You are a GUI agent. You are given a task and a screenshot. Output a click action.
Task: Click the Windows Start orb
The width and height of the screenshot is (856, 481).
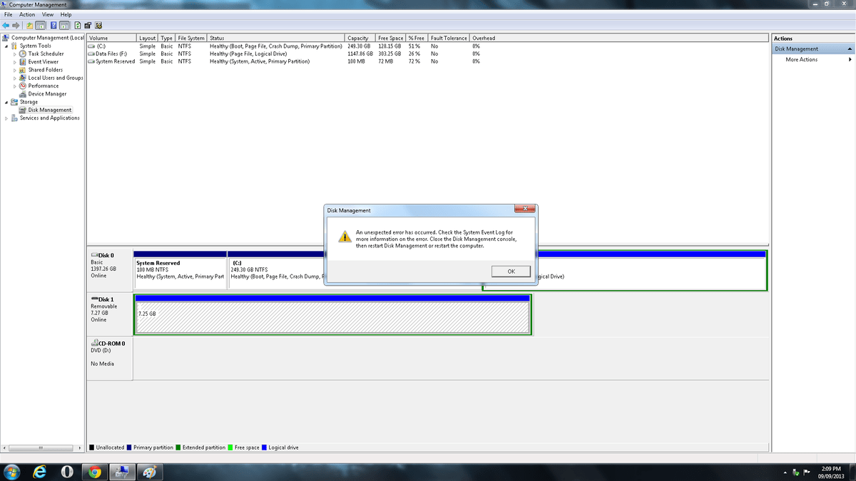[12, 472]
